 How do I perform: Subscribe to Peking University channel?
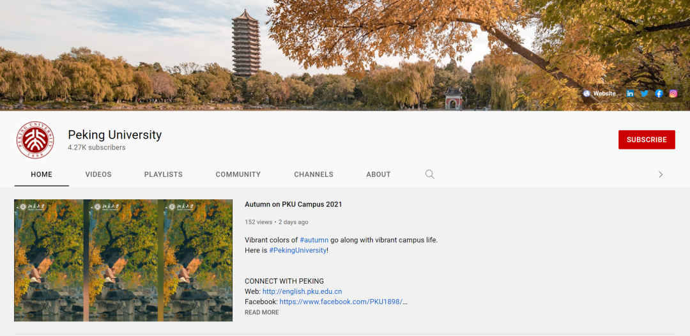pos(647,139)
